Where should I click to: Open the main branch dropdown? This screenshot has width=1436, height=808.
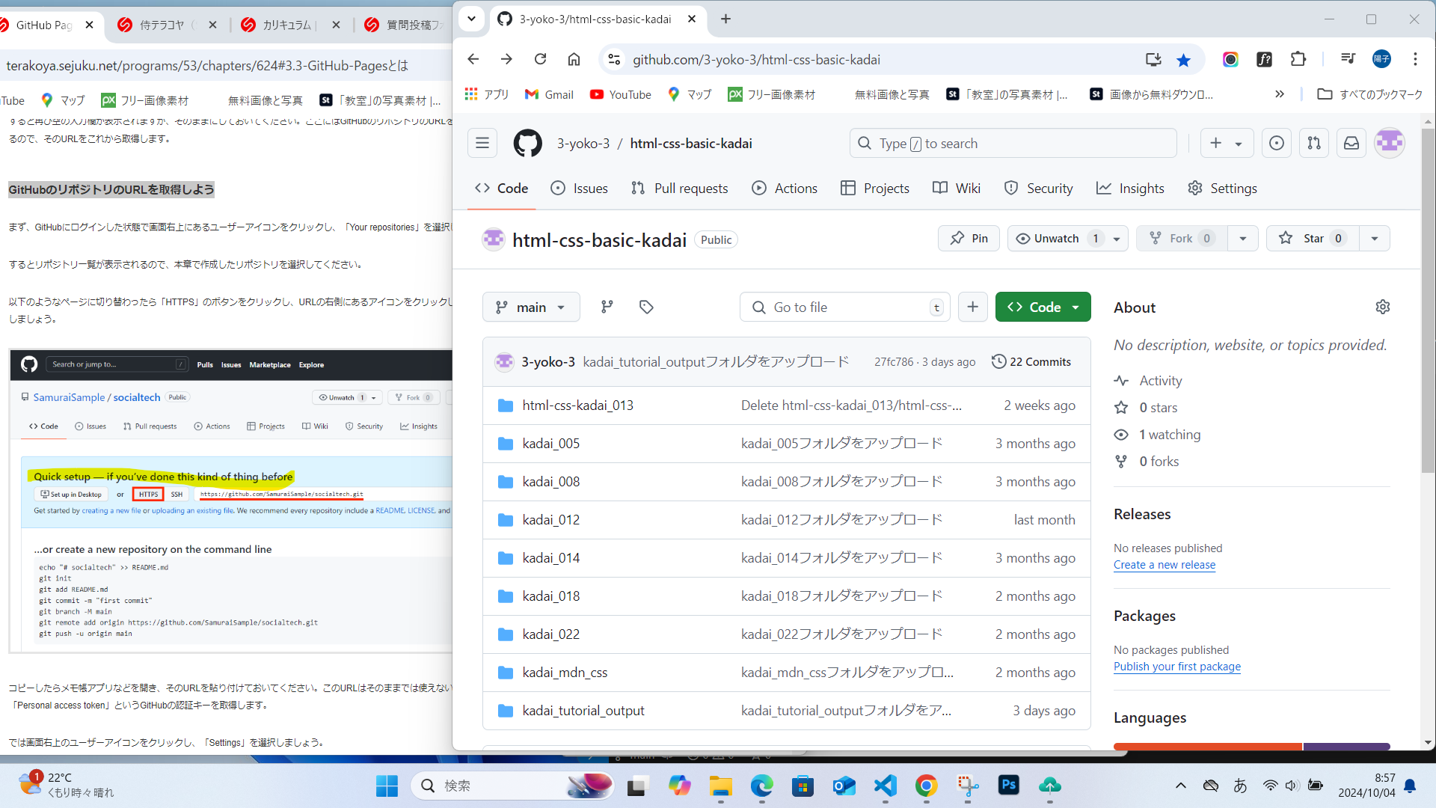tap(531, 307)
